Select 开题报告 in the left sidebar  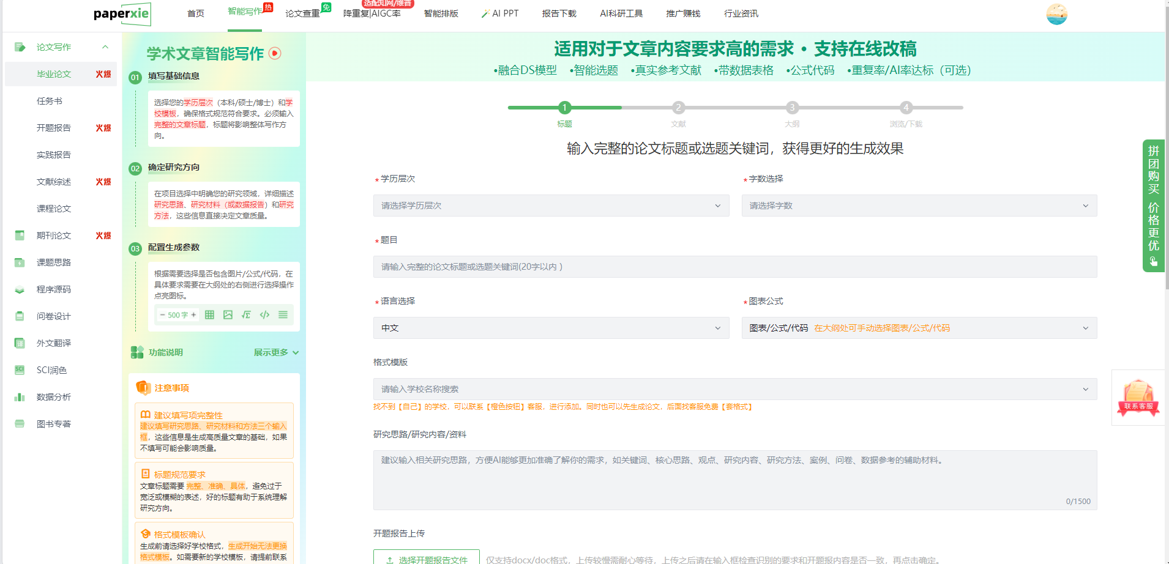point(54,128)
